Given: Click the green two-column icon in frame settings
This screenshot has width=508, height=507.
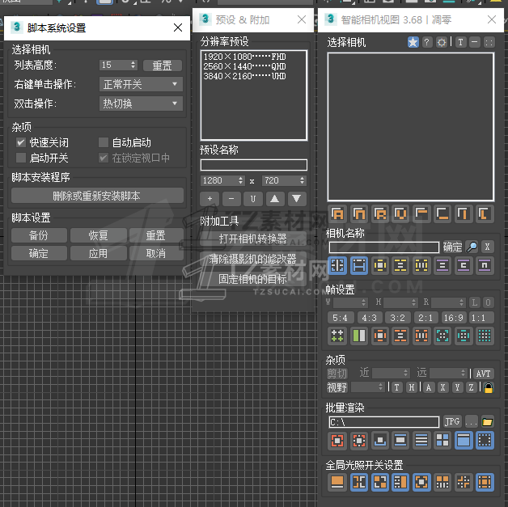Looking at the screenshot, I should click(x=358, y=336).
